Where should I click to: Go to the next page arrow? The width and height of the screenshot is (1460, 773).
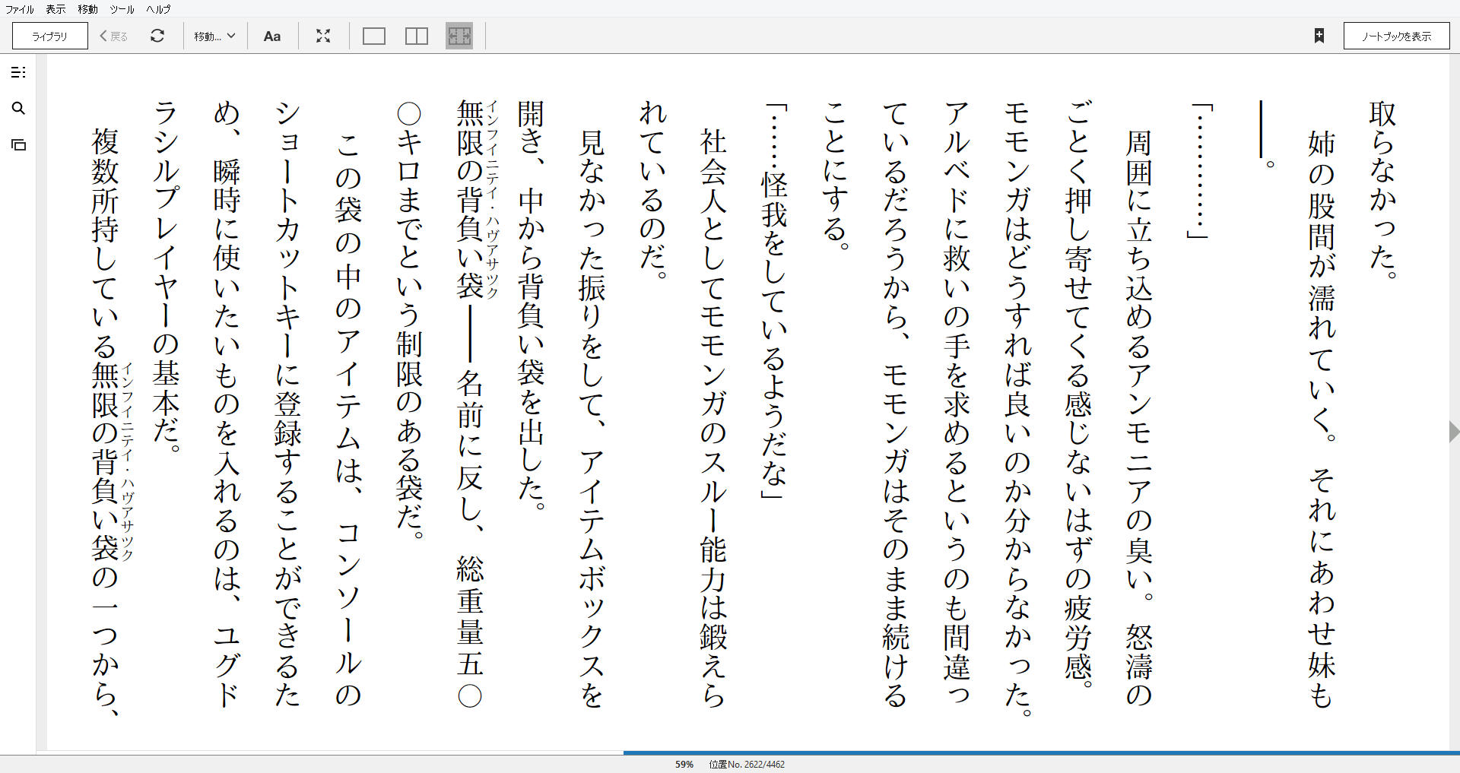tap(1453, 432)
